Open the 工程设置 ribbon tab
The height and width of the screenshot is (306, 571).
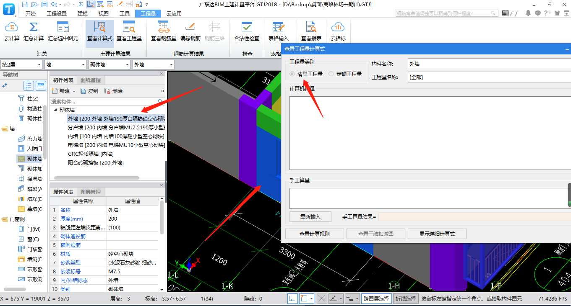[57, 13]
